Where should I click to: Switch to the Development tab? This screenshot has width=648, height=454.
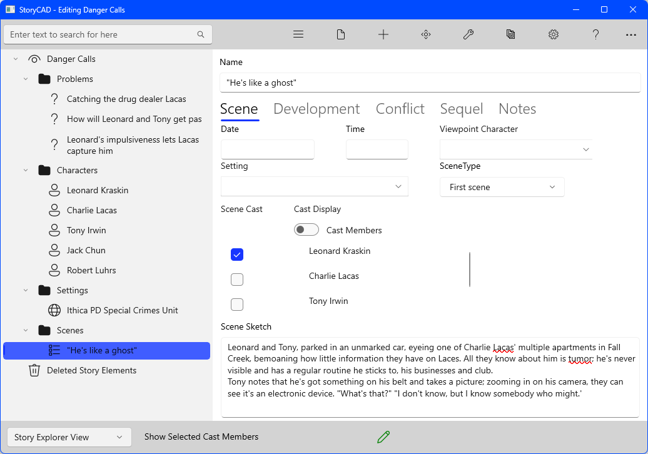316,109
